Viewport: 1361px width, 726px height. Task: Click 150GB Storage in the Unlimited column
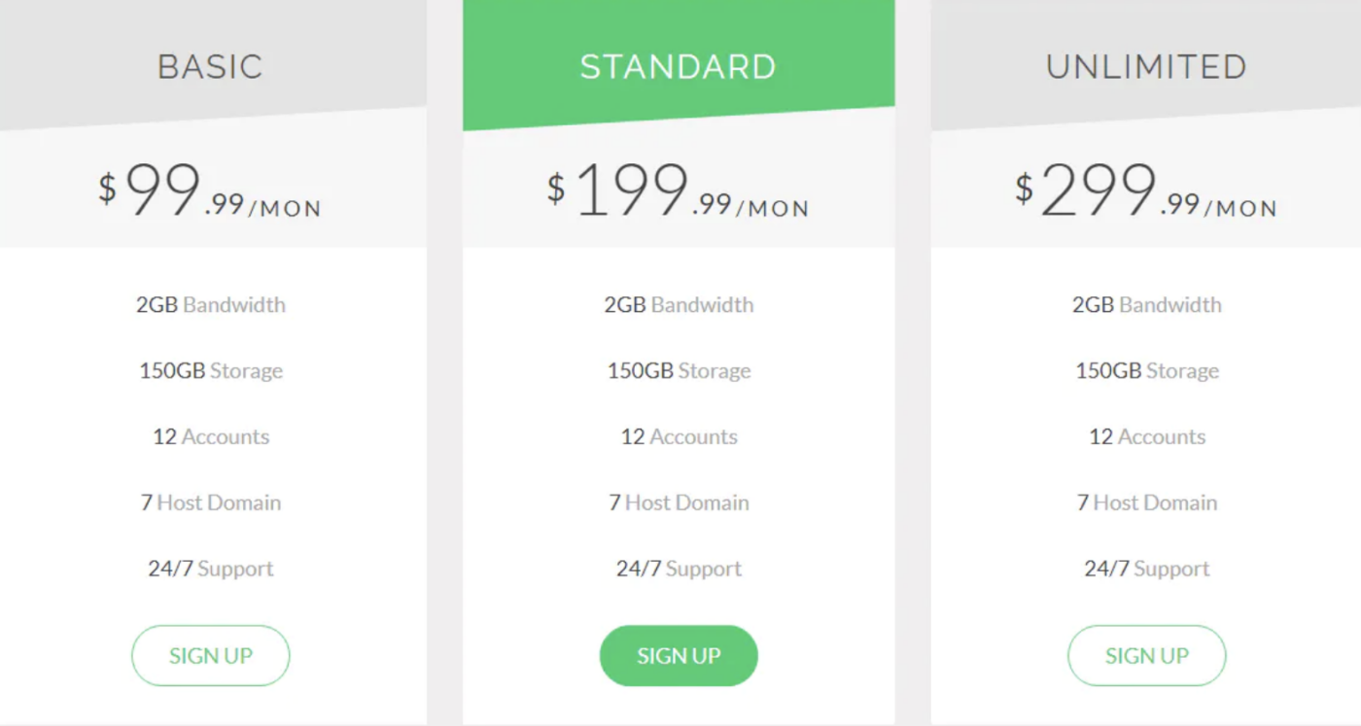point(1147,370)
